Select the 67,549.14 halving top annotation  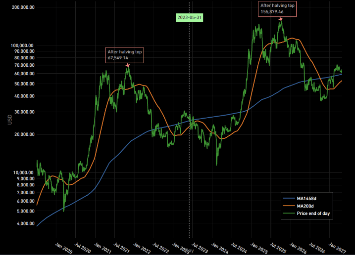(x=125, y=55)
